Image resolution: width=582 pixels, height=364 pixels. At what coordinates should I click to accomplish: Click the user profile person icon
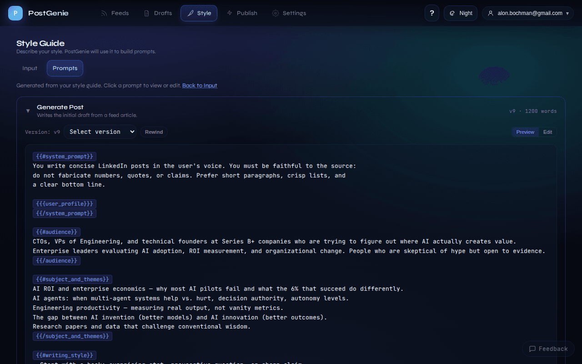click(x=490, y=13)
